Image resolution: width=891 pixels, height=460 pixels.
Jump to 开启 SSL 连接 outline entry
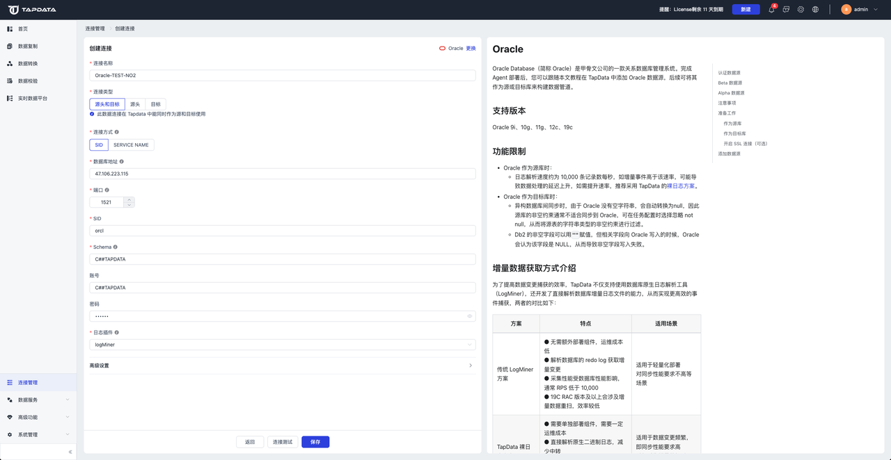tap(745, 143)
